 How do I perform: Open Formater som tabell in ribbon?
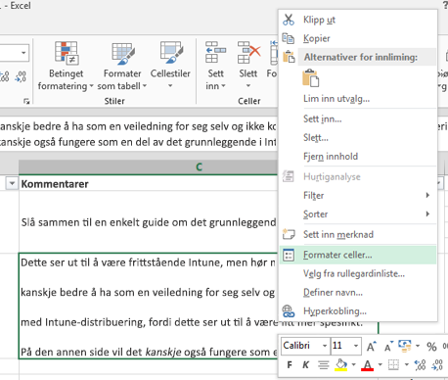[122, 66]
